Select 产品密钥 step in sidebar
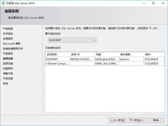This screenshot has height=126, width=168. tap(8, 29)
